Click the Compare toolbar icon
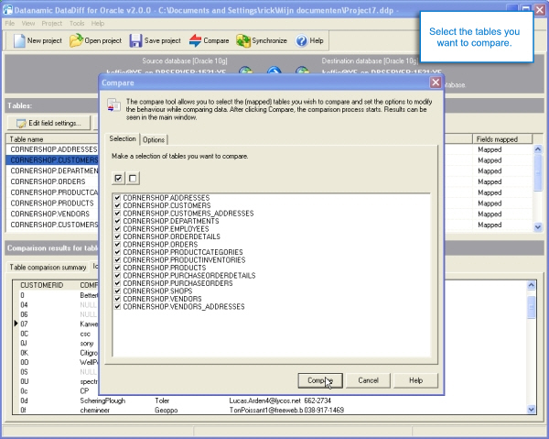This screenshot has height=439, width=549. [196, 41]
